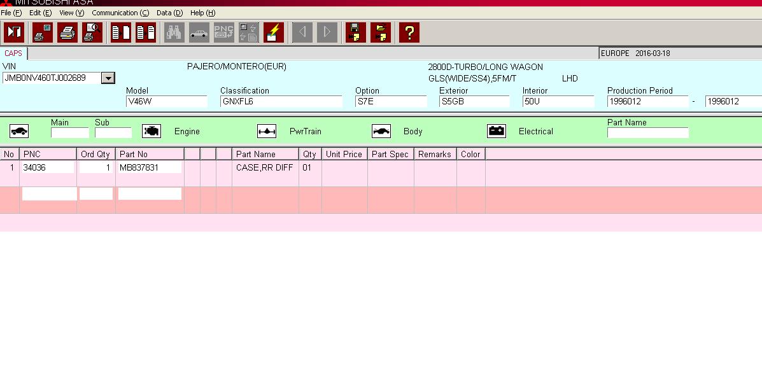
Task: Click the empty PNC field in second row
Action: 49,193
